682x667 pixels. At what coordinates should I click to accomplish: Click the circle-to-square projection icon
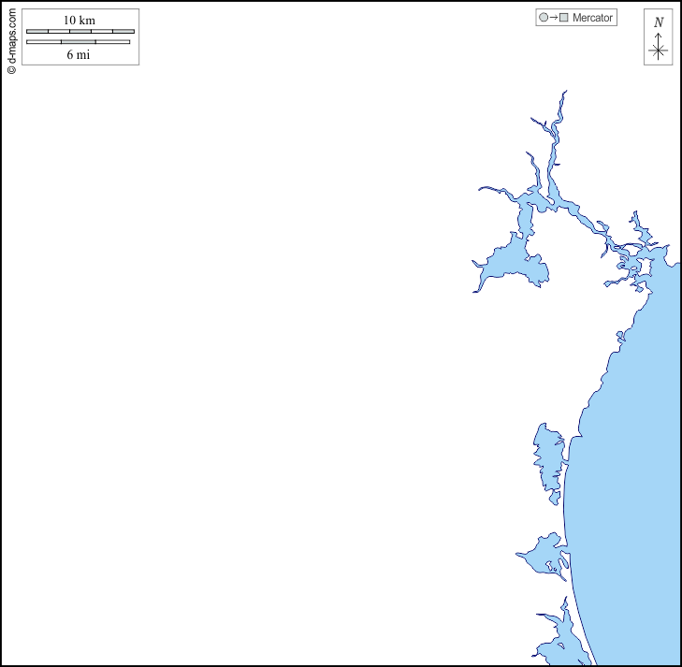click(554, 18)
